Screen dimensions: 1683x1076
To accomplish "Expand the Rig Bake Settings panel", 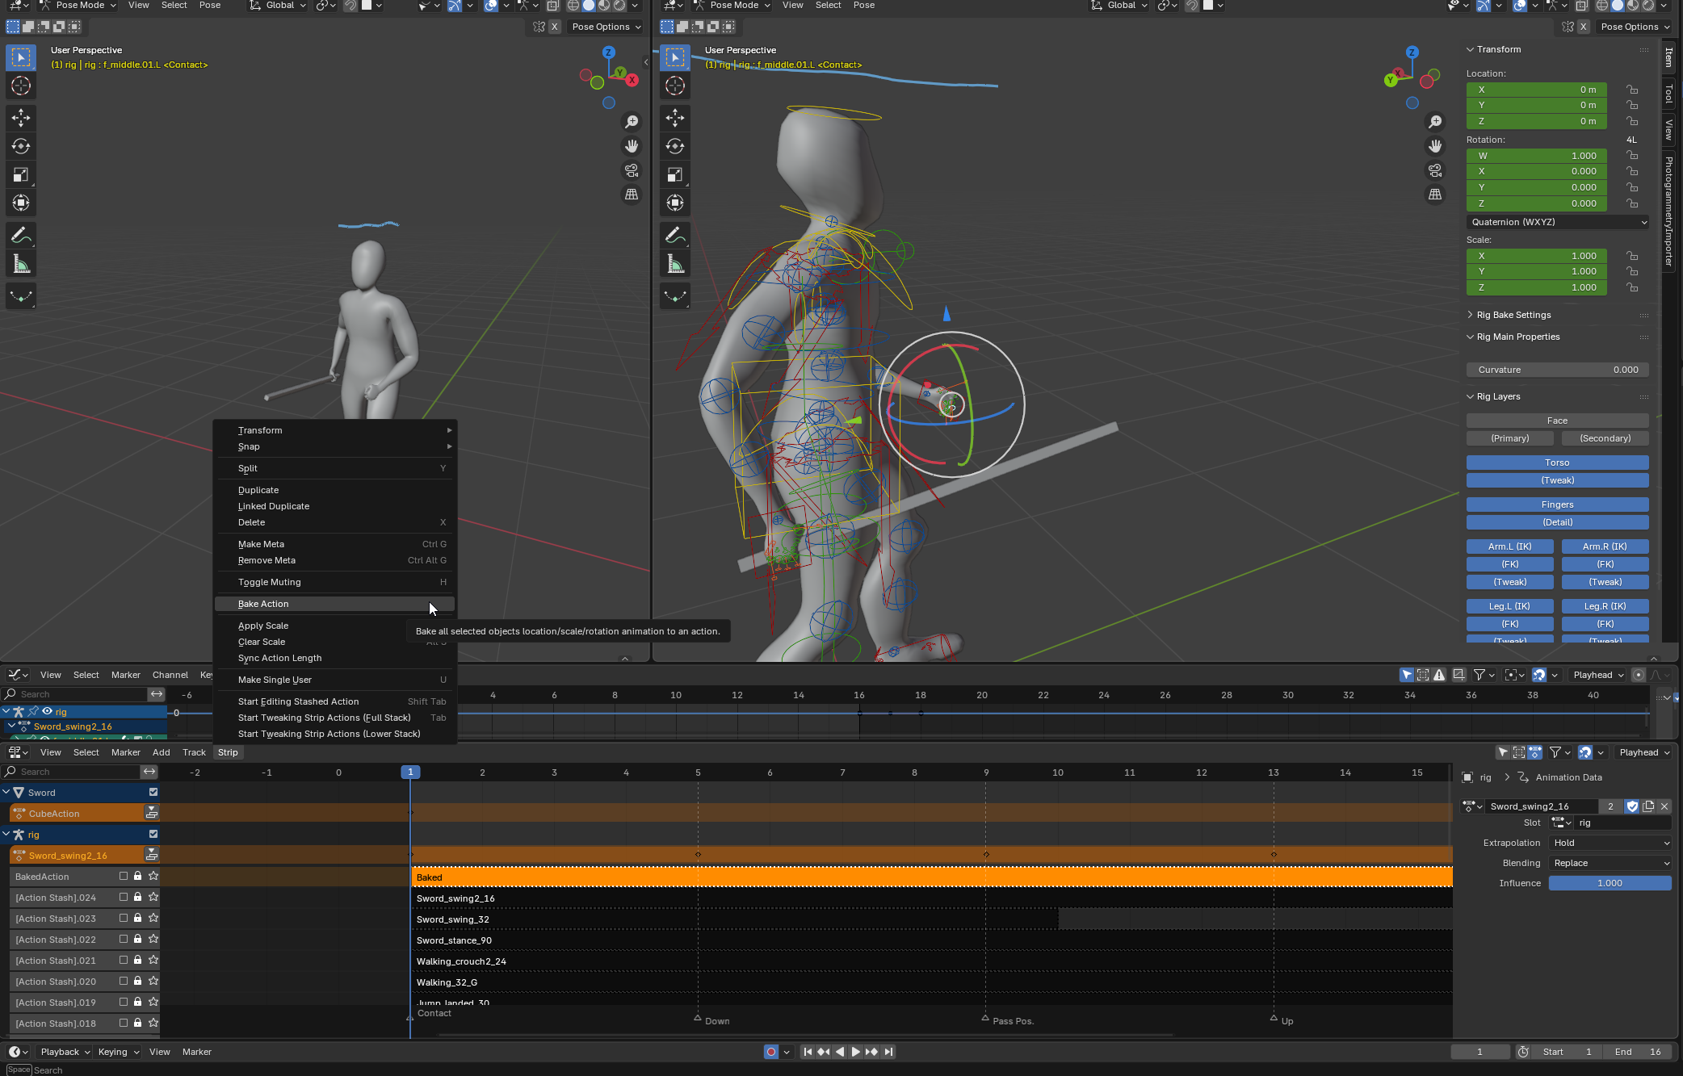I will click(1513, 315).
